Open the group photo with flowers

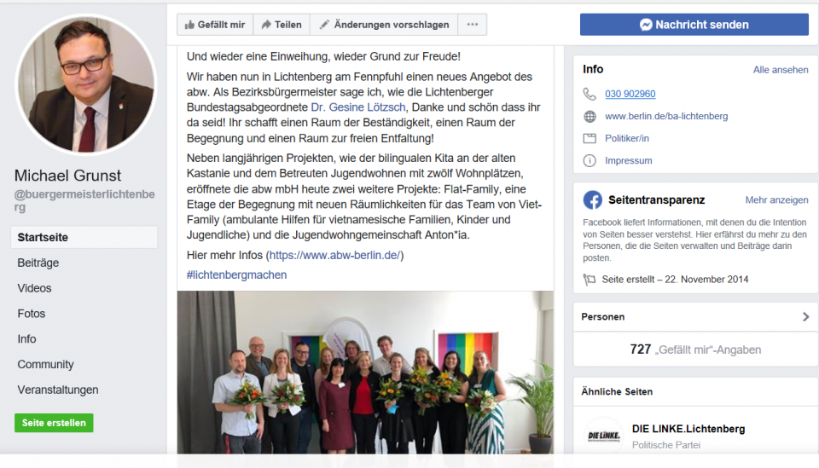point(365,372)
